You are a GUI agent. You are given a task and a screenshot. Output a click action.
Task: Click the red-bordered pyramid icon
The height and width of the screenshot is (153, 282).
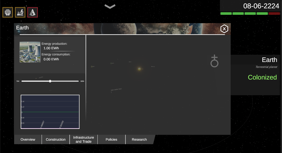[x=33, y=12]
